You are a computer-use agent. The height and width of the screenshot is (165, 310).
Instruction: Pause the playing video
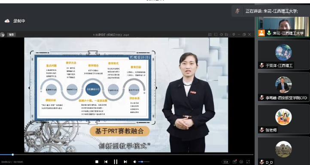[x=115, y=162]
